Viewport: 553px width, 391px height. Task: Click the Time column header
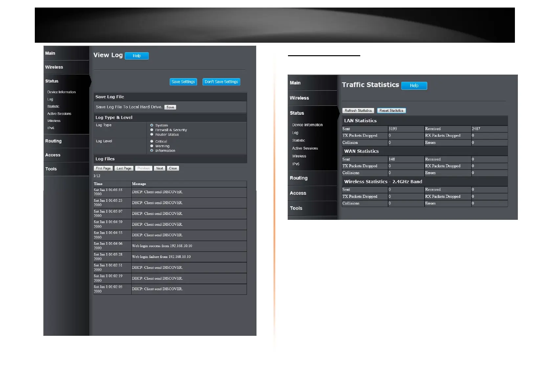click(x=98, y=184)
